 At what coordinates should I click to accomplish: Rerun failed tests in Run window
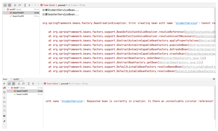(x=4, y=88)
